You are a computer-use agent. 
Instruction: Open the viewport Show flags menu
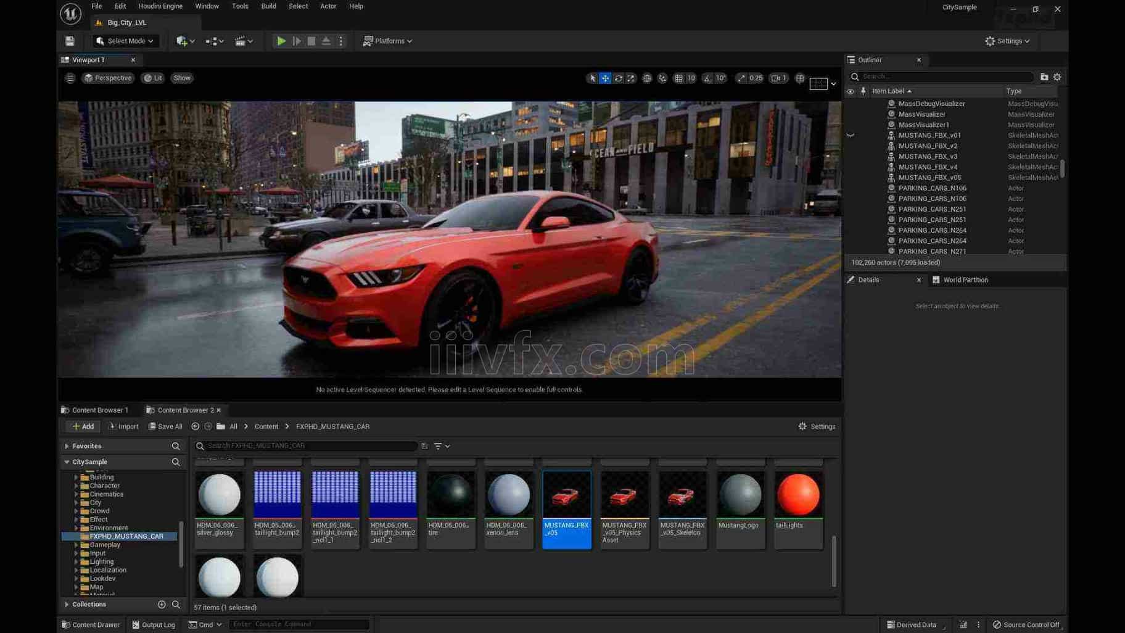click(x=181, y=78)
